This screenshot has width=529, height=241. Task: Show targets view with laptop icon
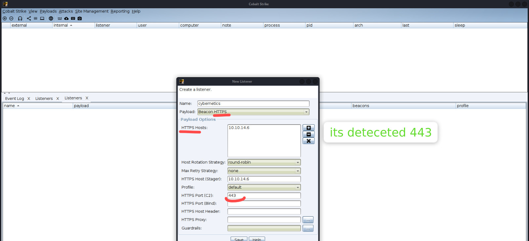(42, 18)
